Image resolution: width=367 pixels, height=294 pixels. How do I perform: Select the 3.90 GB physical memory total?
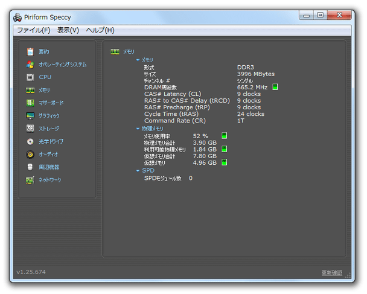pos(205,143)
